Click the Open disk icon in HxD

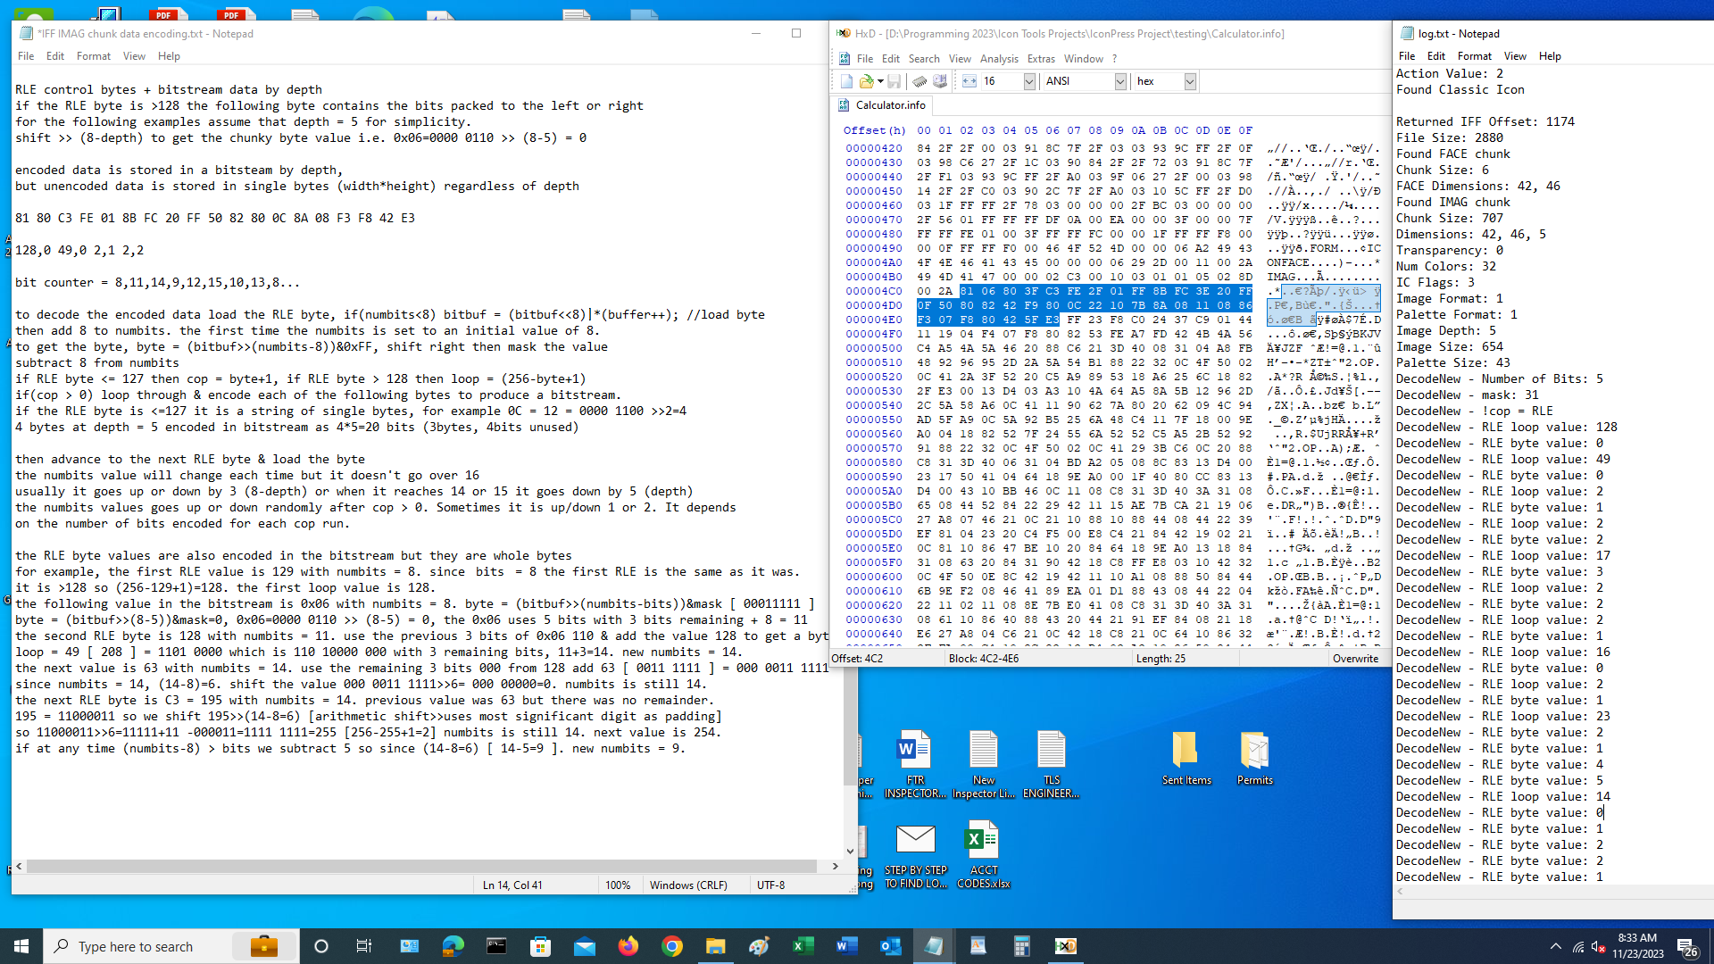click(940, 81)
